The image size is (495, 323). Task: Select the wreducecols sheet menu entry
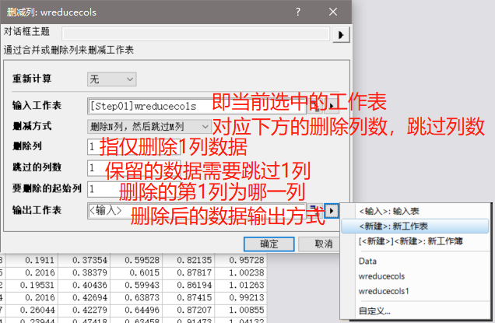tap(415, 276)
